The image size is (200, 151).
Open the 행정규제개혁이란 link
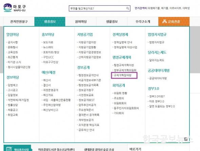(x=124, y=65)
